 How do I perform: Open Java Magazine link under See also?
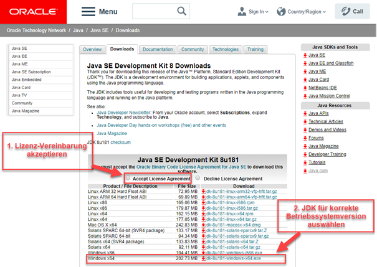point(112,133)
